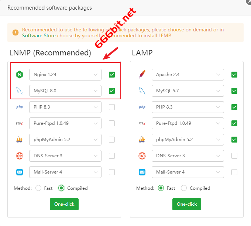The height and width of the screenshot is (226, 251).
Task: Click One-click button under LAMP
Action: (x=187, y=204)
